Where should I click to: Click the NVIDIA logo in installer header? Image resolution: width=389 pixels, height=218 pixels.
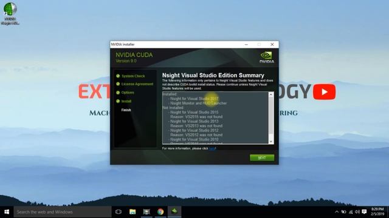tap(267, 58)
